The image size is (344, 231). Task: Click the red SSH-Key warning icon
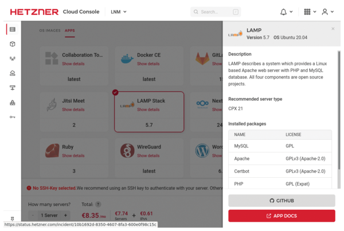[x=29, y=188]
